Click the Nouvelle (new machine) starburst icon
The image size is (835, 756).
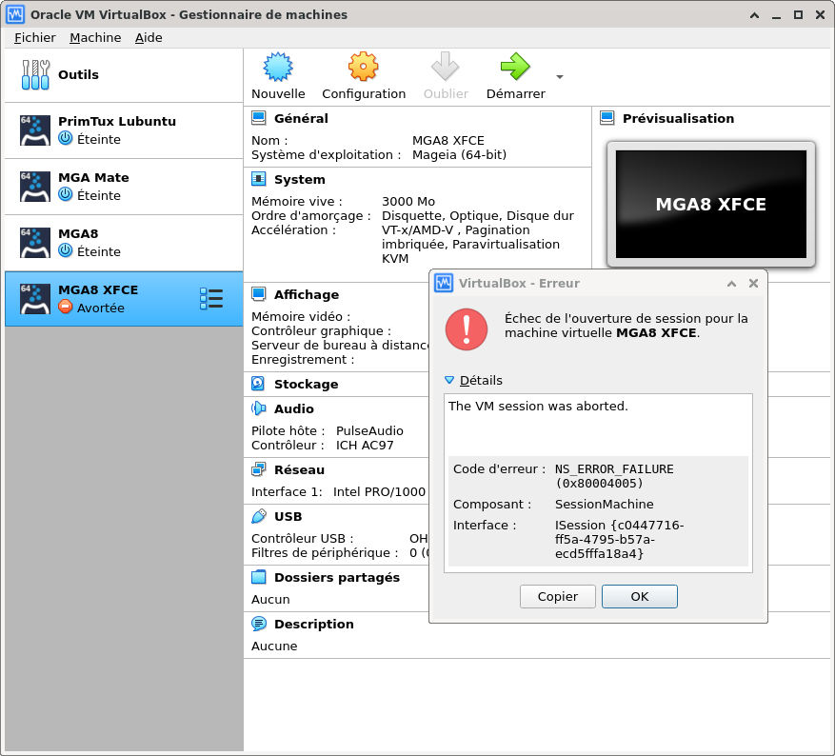278,67
